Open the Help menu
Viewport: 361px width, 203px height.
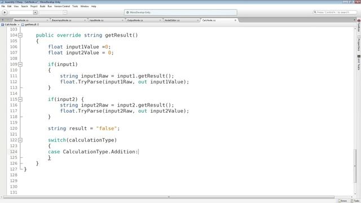94,6
